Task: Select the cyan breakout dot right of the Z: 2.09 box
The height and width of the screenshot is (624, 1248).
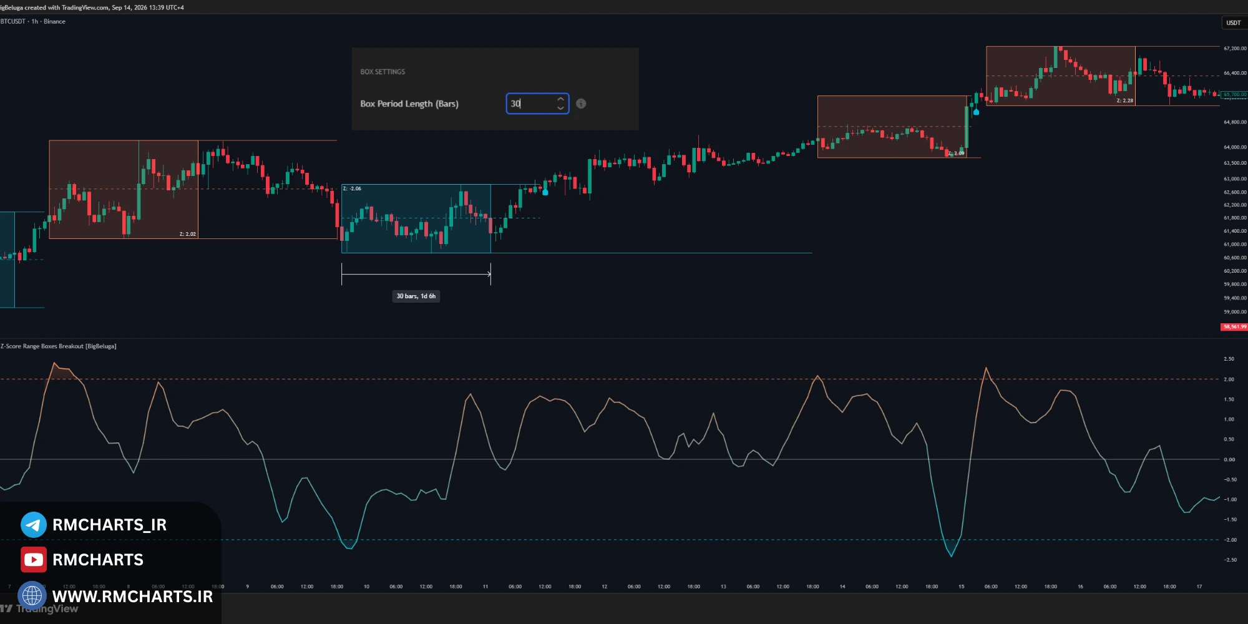Action: point(977,112)
